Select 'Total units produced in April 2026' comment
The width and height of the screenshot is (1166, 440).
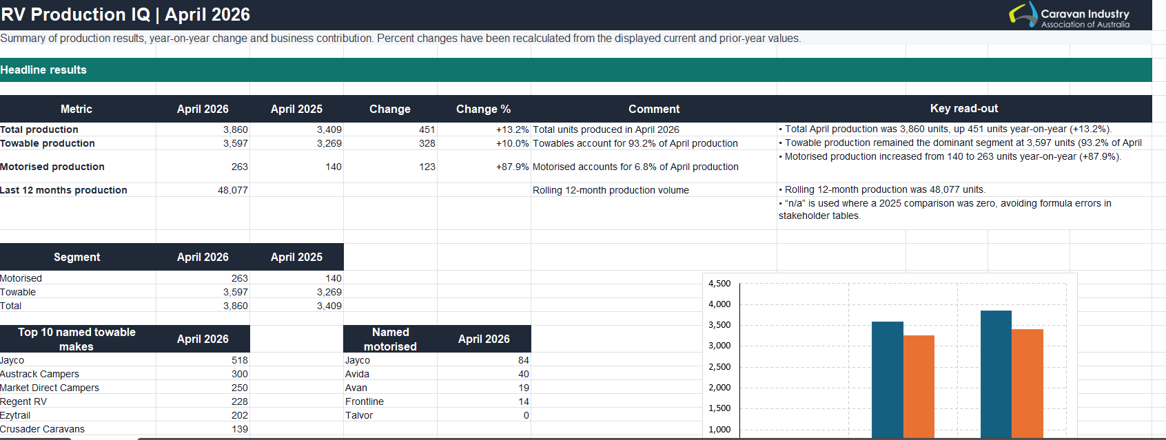click(x=606, y=129)
